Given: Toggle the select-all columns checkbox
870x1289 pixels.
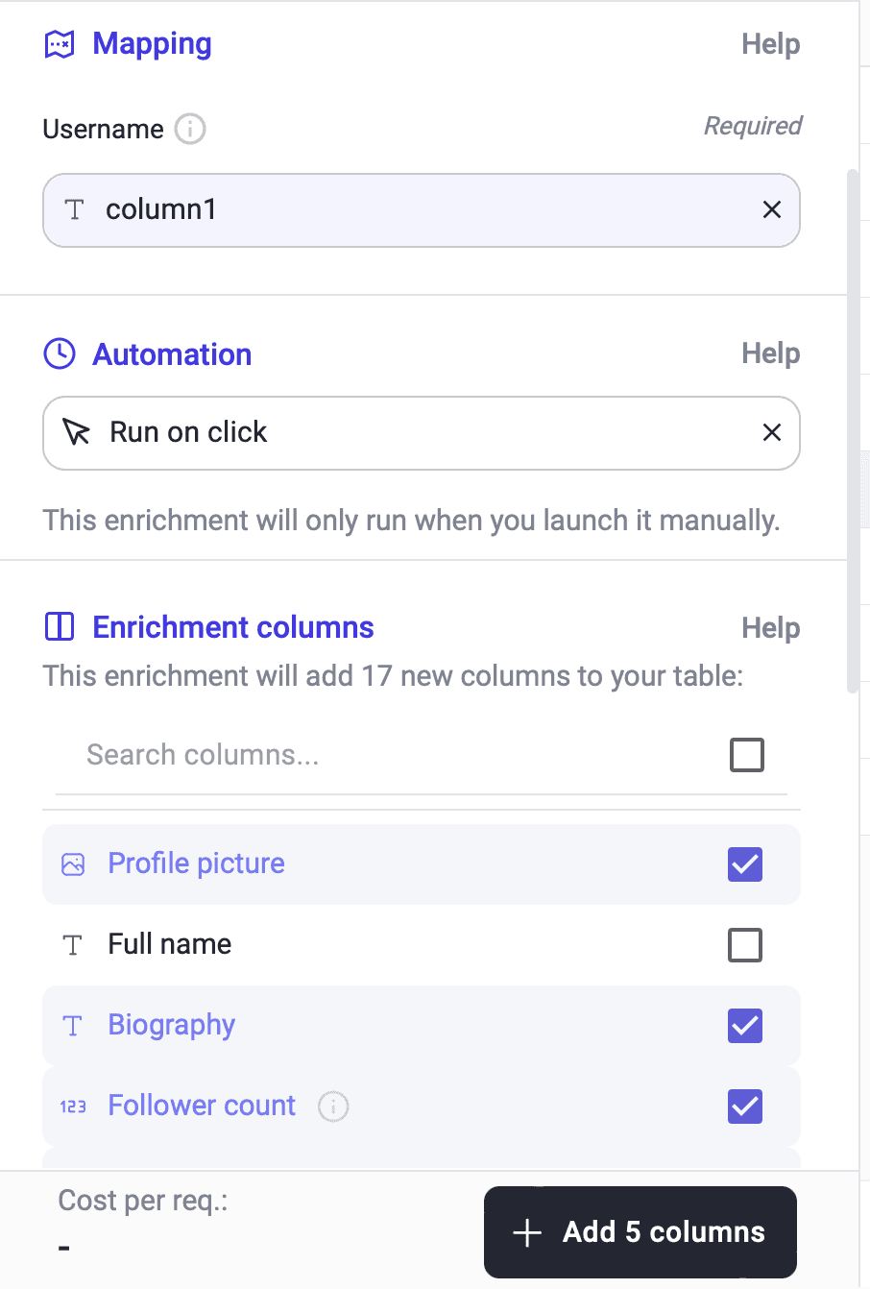Looking at the screenshot, I should 746,755.
